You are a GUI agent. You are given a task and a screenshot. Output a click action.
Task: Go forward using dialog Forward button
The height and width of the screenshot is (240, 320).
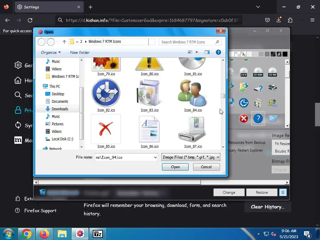point(51,42)
